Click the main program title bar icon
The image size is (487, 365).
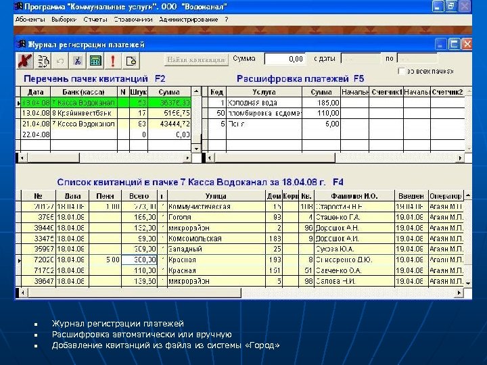pyautogui.click(x=19, y=6)
